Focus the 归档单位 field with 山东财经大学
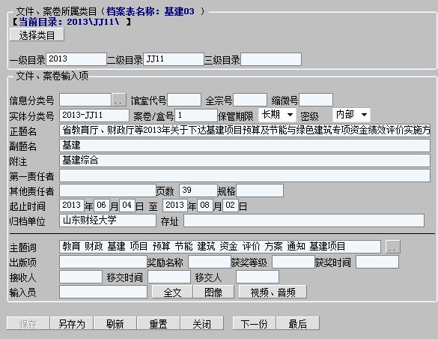 (108, 220)
